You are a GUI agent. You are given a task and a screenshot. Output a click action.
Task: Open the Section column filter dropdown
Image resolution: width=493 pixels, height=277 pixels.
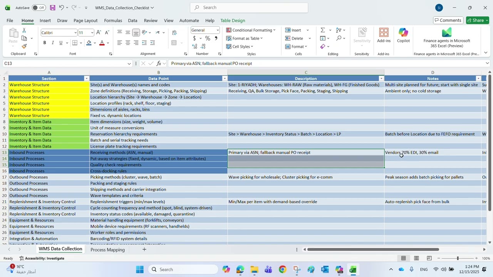pyautogui.click(x=86, y=78)
